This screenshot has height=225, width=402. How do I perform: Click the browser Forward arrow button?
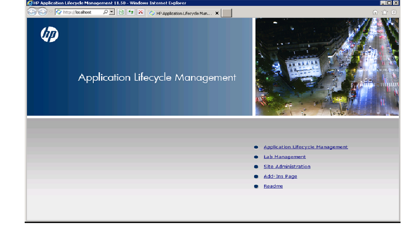click(43, 12)
